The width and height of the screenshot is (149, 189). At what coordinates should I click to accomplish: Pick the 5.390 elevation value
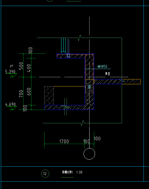10,71
